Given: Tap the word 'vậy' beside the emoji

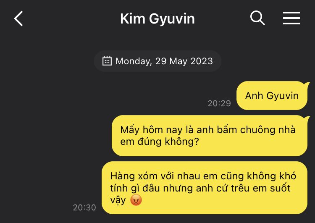Looking at the screenshot, I should click(x=118, y=200).
